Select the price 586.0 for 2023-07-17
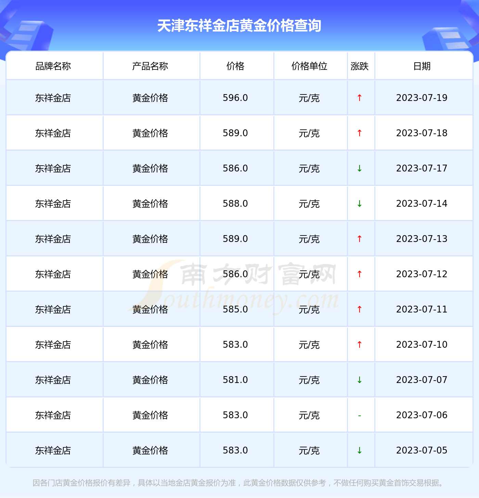 (235, 168)
